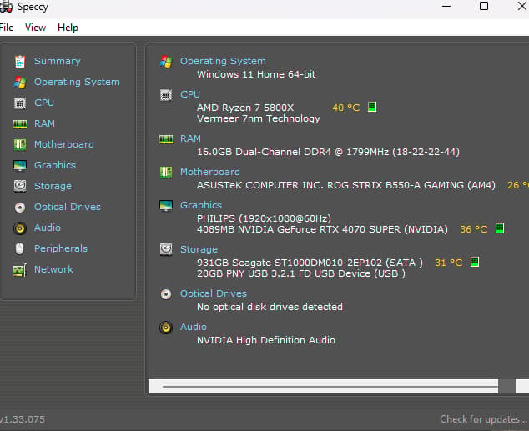Screen dimensions: 529x431
Task: Click the green GPU temperature indicator icon
Action: click(x=500, y=228)
